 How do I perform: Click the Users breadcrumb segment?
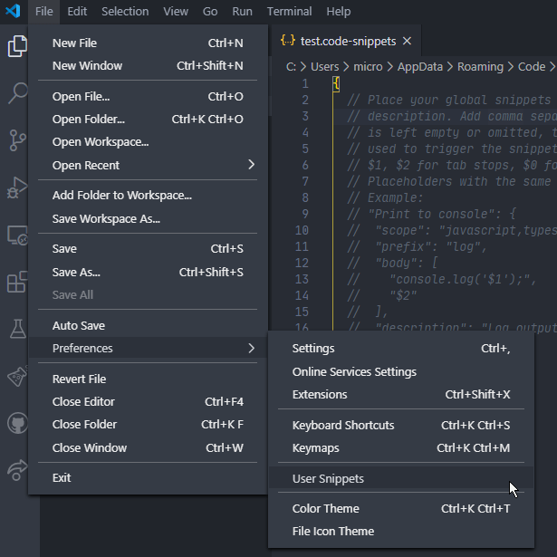[x=324, y=66]
